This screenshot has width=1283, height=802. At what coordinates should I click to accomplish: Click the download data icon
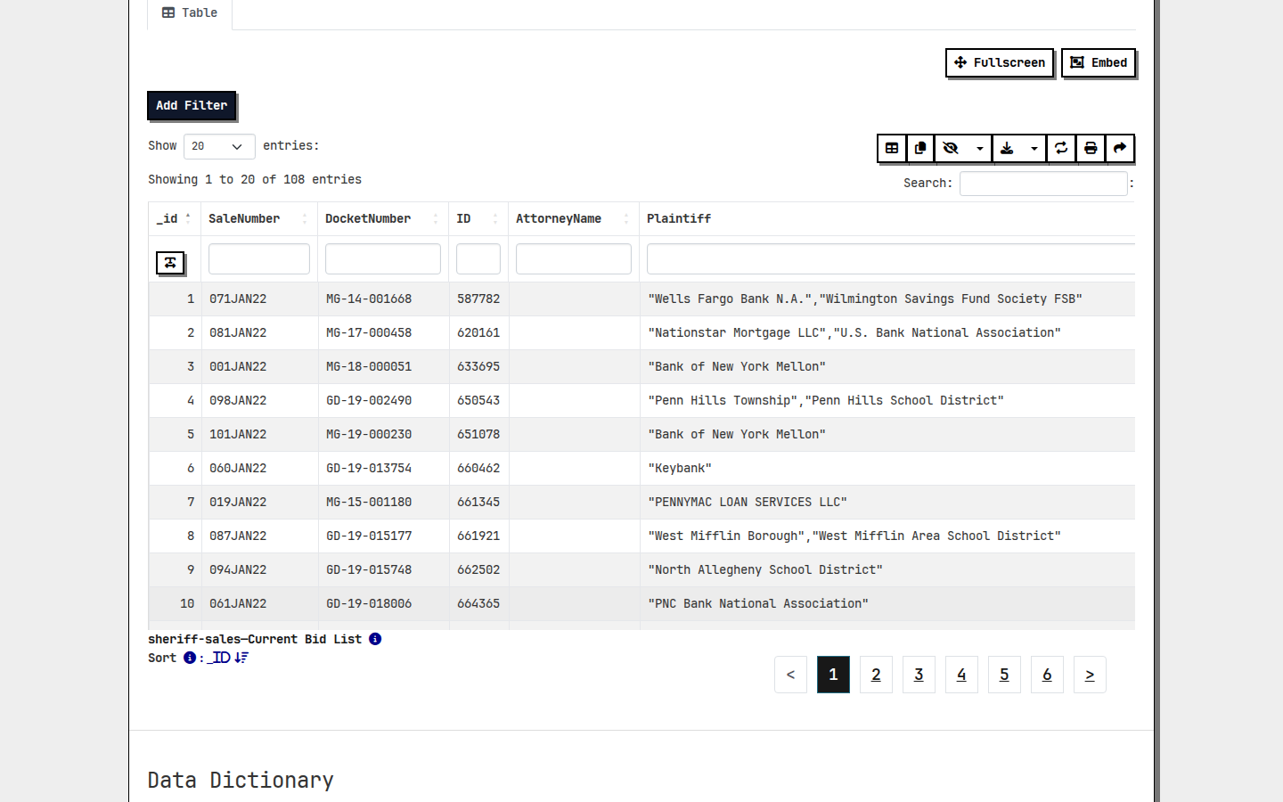click(1007, 148)
